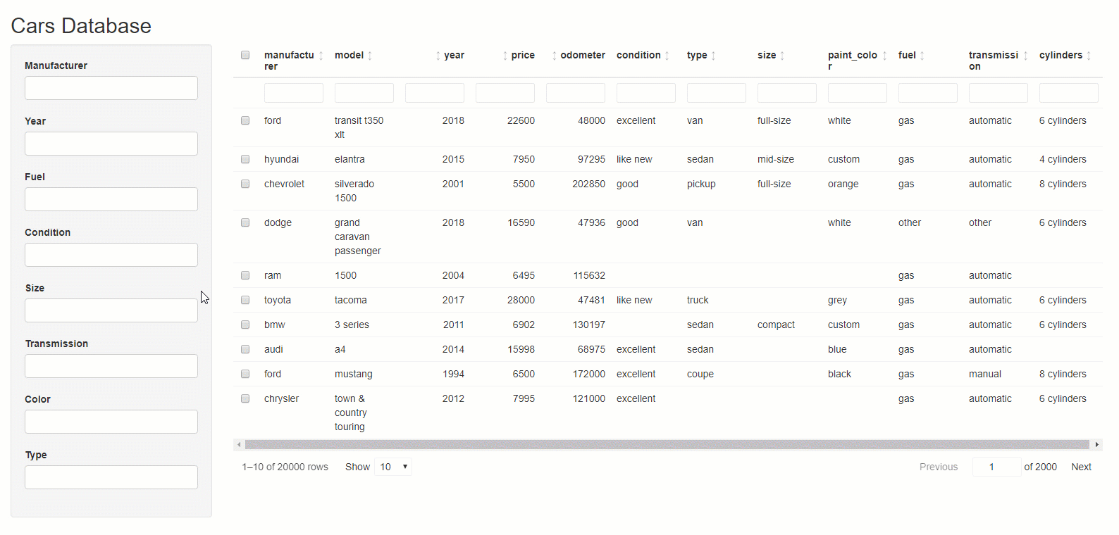Select the ford mustang row checkbox

point(245,374)
